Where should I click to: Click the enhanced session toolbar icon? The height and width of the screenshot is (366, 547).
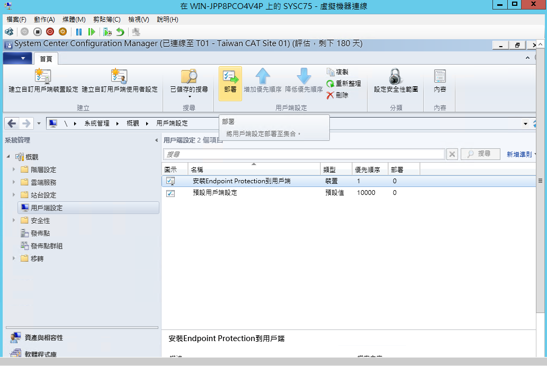pos(136,32)
